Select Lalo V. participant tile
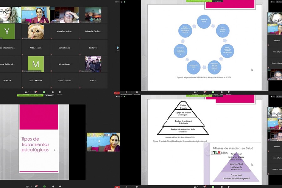This screenshot has width=282, height=188. click(x=93, y=81)
